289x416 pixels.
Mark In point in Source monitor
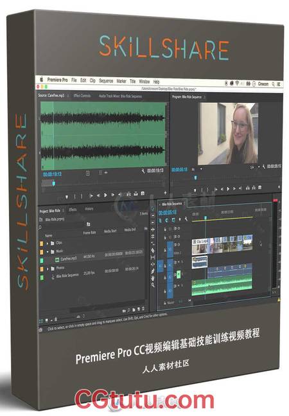(x=74, y=196)
